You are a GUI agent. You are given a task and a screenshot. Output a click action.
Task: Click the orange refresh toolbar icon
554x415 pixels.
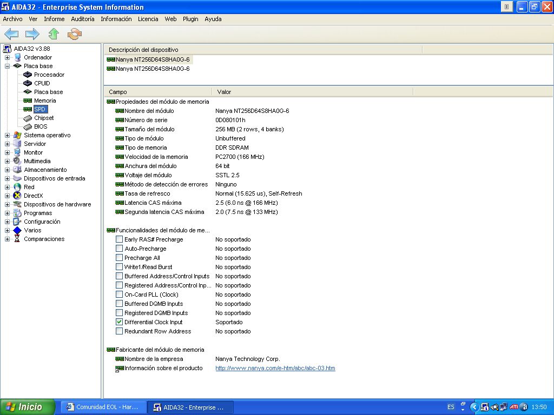coord(74,34)
